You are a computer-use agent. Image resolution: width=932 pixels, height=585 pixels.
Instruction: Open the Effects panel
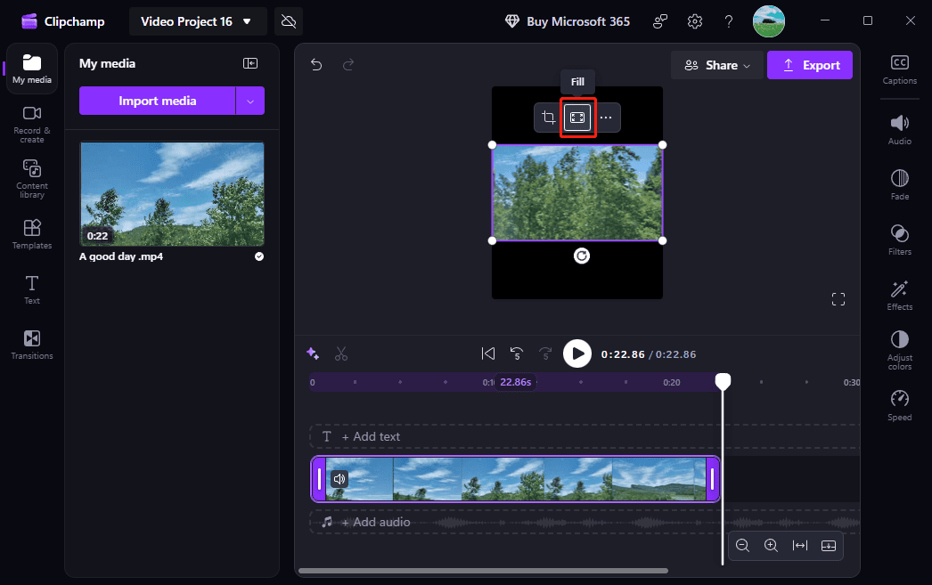tap(899, 293)
